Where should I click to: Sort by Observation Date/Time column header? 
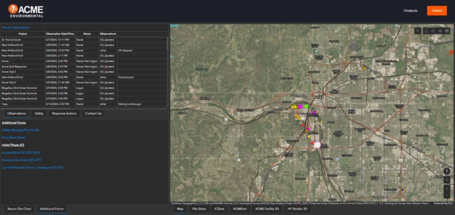point(60,34)
